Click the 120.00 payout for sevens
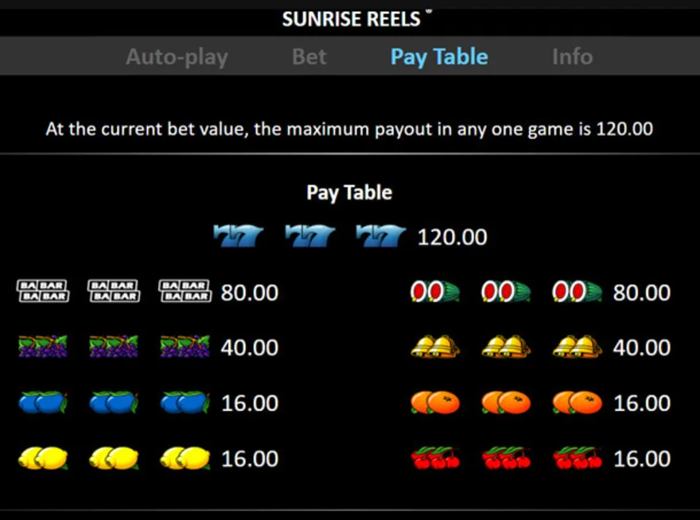700x520 pixels. click(452, 237)
